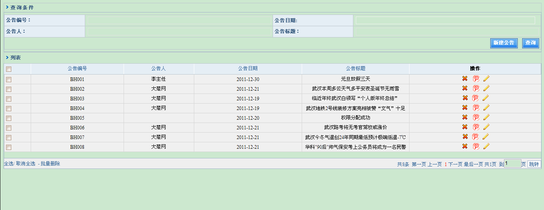Click the pencil icon for BH003
This screenshot has width=544, height=210.
point(486,98)
